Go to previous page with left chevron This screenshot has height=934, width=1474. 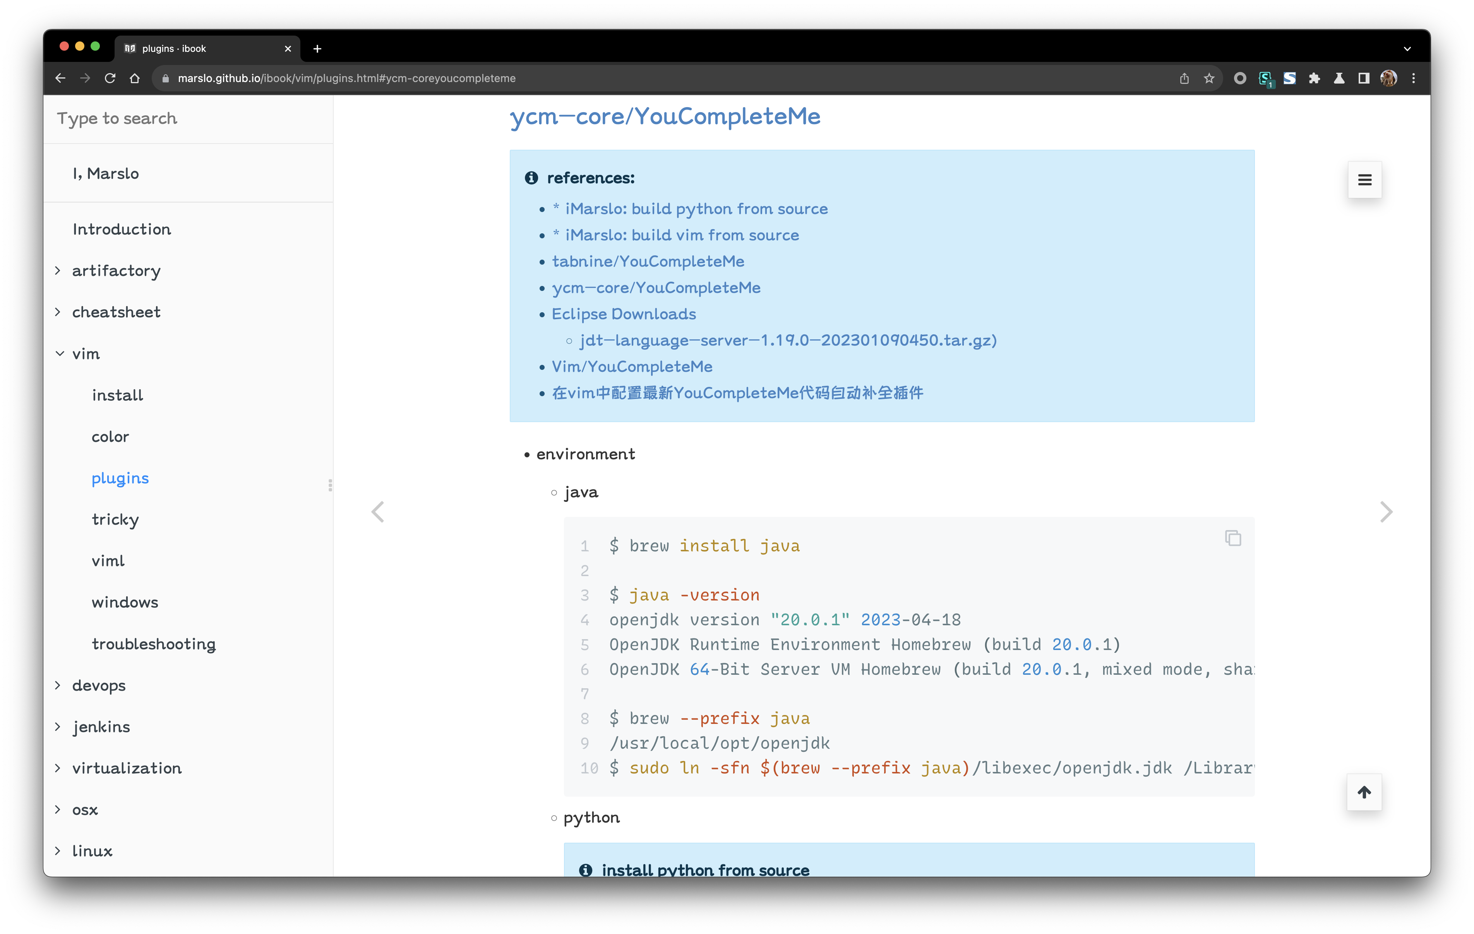378,511
